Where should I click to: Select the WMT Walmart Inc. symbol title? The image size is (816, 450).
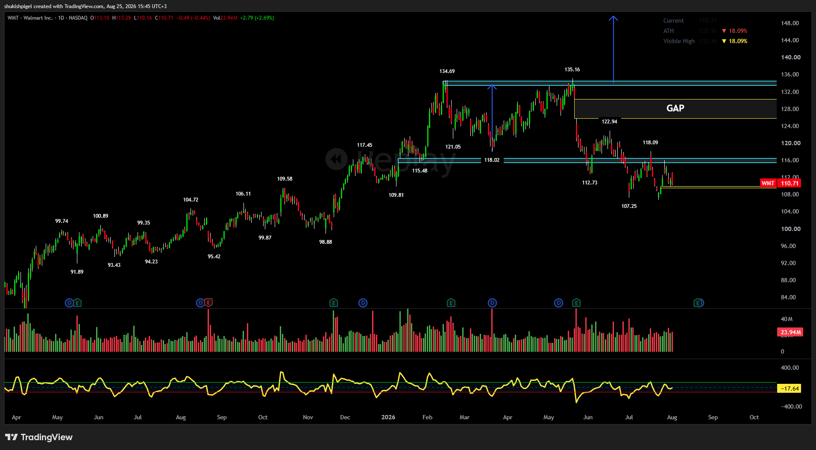pos(30,18)
